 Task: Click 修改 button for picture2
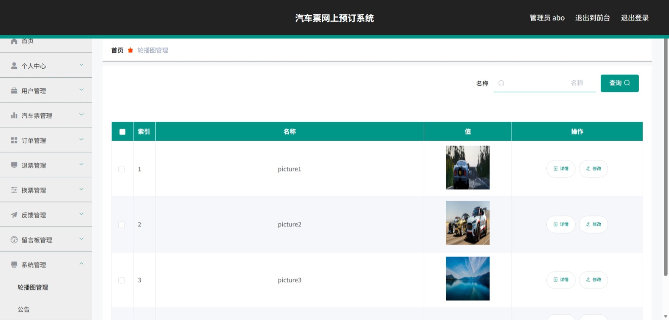point(593,224)
